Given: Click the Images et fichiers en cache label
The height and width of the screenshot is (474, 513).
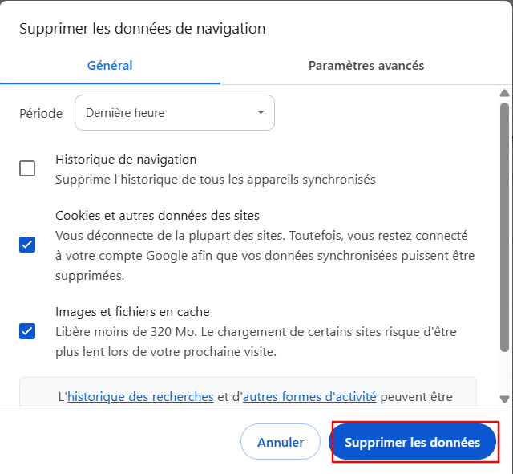Looking at the screenshot, I should point(132,311).
